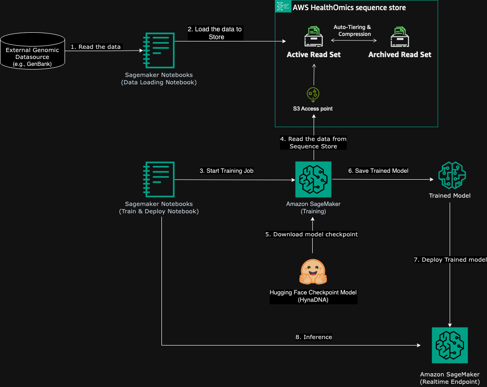The image size is (487, 387).
Task: Select the 'Save Trained Model' label
Action: (378, 170)
